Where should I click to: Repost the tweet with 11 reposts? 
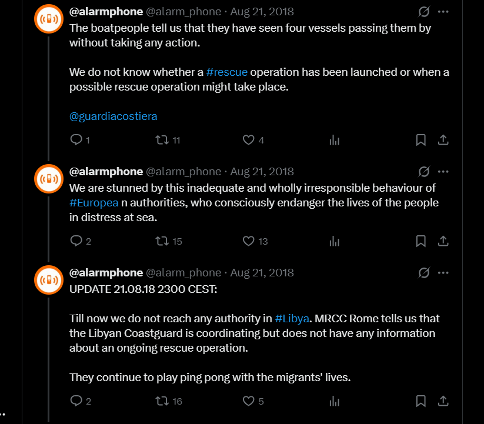pyautogui.click(x=161, y=140)
